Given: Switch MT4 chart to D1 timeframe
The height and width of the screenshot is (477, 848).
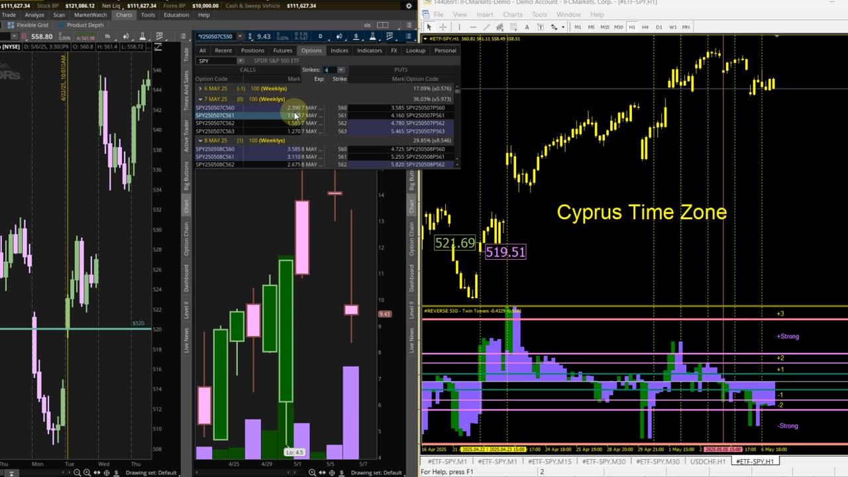Looking at the screenshot, I should (x=659, y=27).
